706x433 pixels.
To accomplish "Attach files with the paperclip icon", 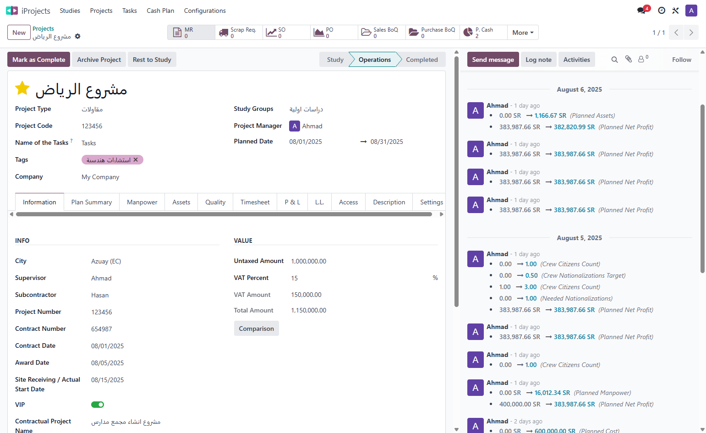I will click(629, 59).
